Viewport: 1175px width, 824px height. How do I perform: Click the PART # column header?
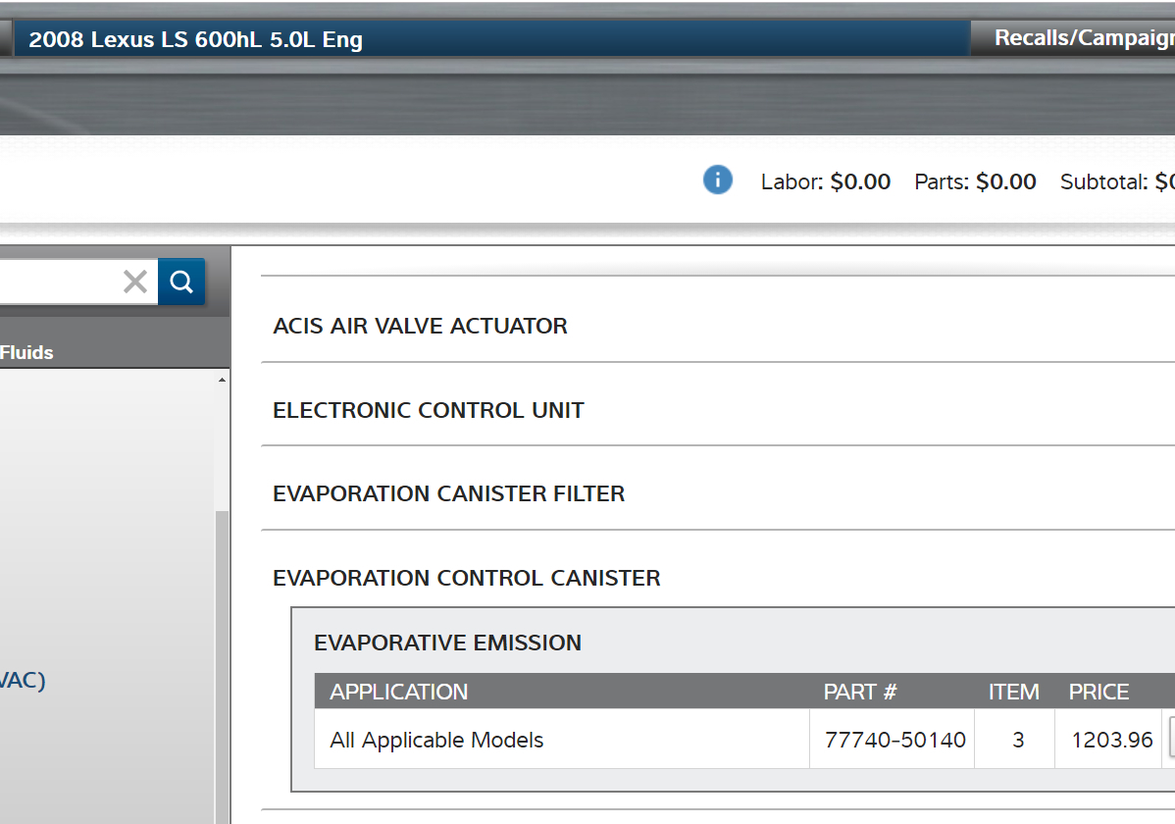point(859,692)
